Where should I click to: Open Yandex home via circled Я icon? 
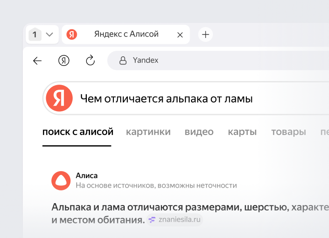coord(64,60)
